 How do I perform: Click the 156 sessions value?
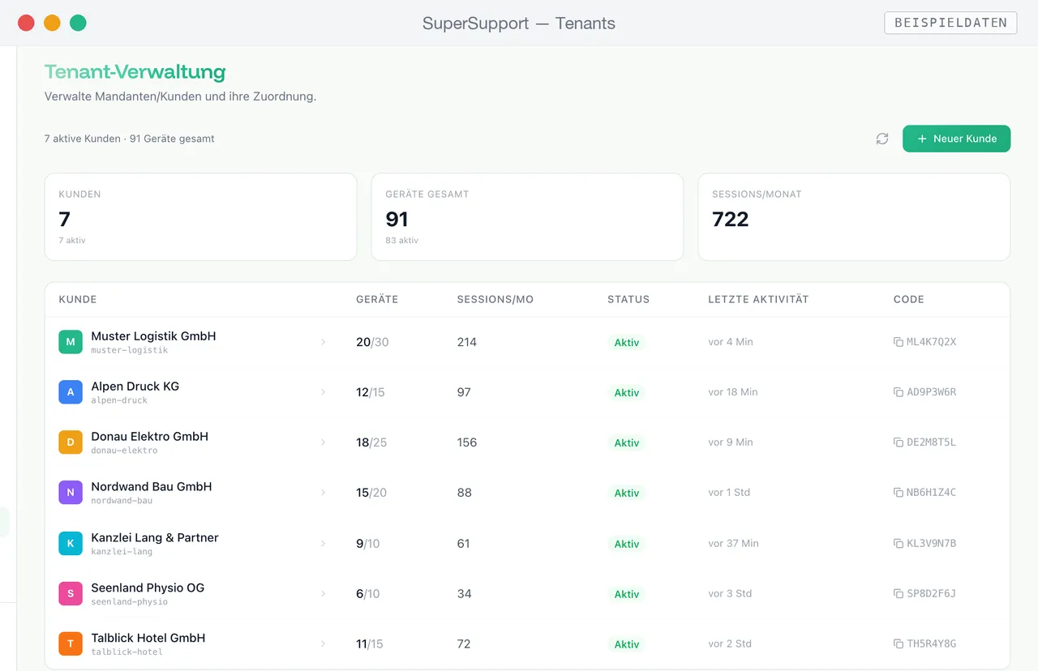(467, 442)
